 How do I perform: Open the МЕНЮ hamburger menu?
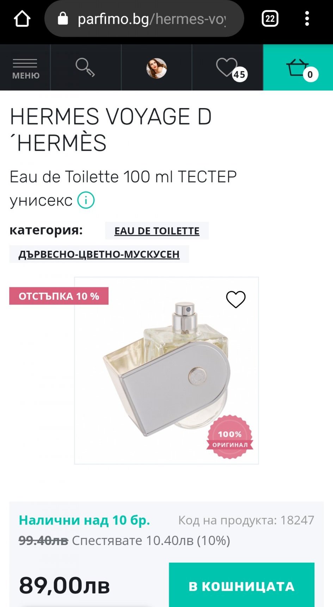point(25,68)
